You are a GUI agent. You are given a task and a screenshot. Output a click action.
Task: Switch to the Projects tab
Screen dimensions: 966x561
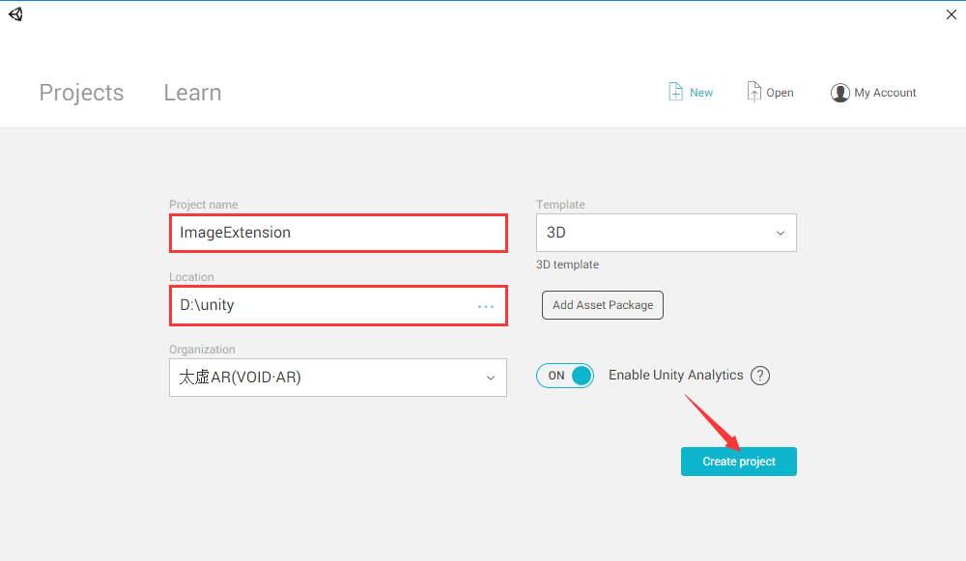[x=81, y=93]
